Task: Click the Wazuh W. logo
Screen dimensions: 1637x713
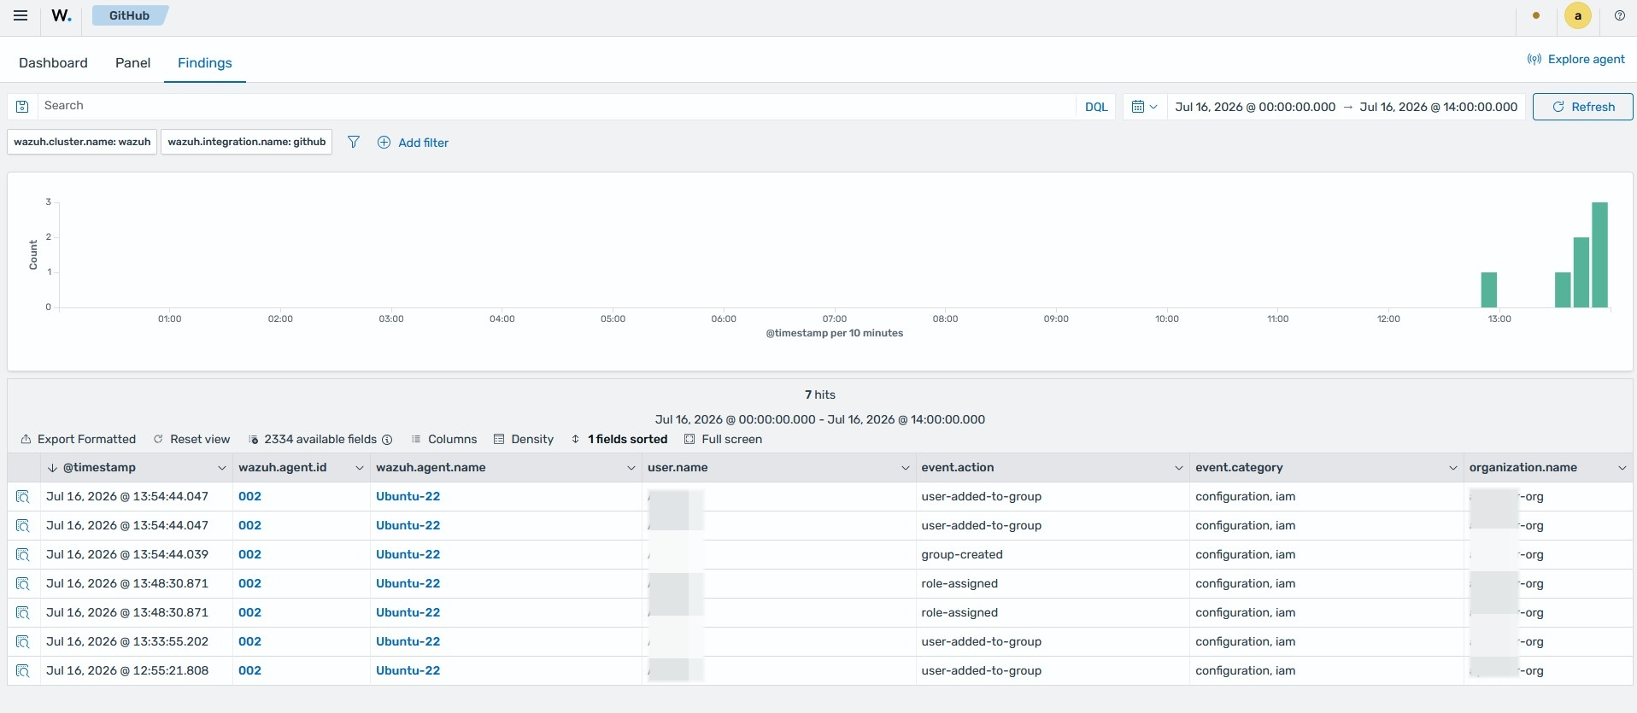Action: coord(62,15)
